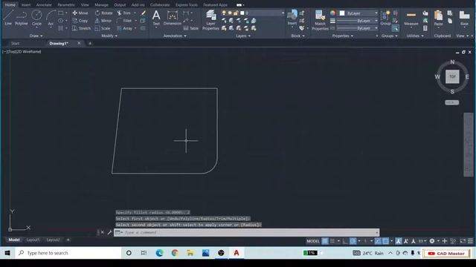Toggle MODEL space button

[x=313, y=241]
